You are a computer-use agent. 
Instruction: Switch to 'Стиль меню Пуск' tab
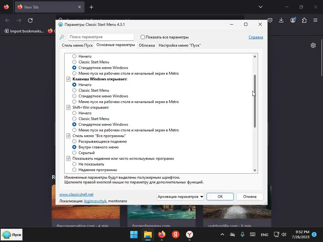point(77,45)
